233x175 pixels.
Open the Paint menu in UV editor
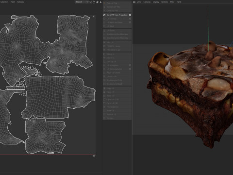(13, 2)
